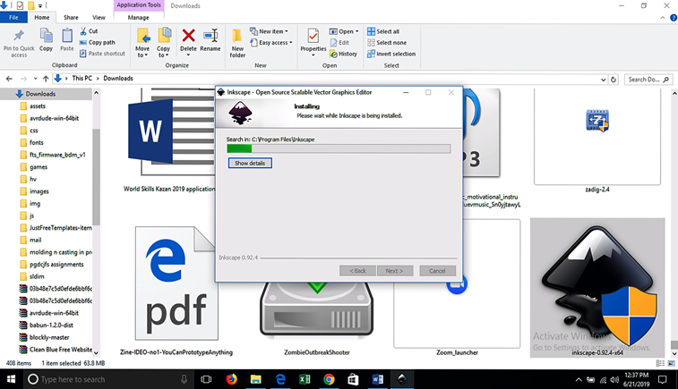Expand address bar history dropdown

(x=603, y=80)
